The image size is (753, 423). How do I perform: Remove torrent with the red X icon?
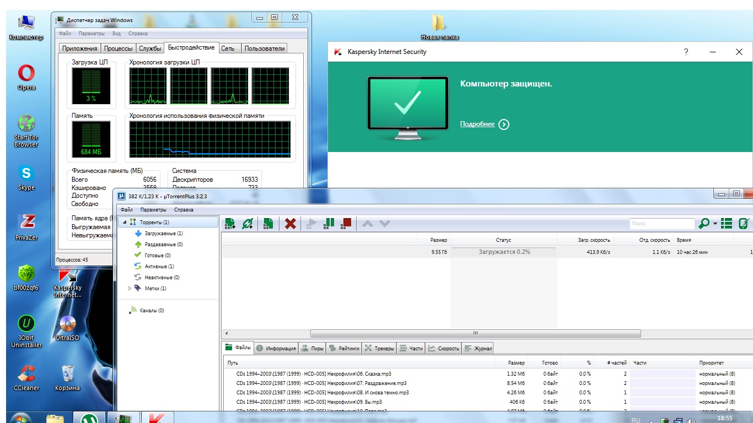pos(290,224)
